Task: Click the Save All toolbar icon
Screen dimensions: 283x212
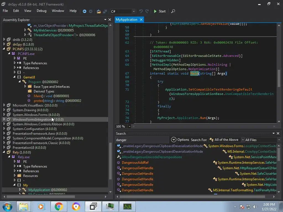Action: pyautogui.click(x=105, y=11)
